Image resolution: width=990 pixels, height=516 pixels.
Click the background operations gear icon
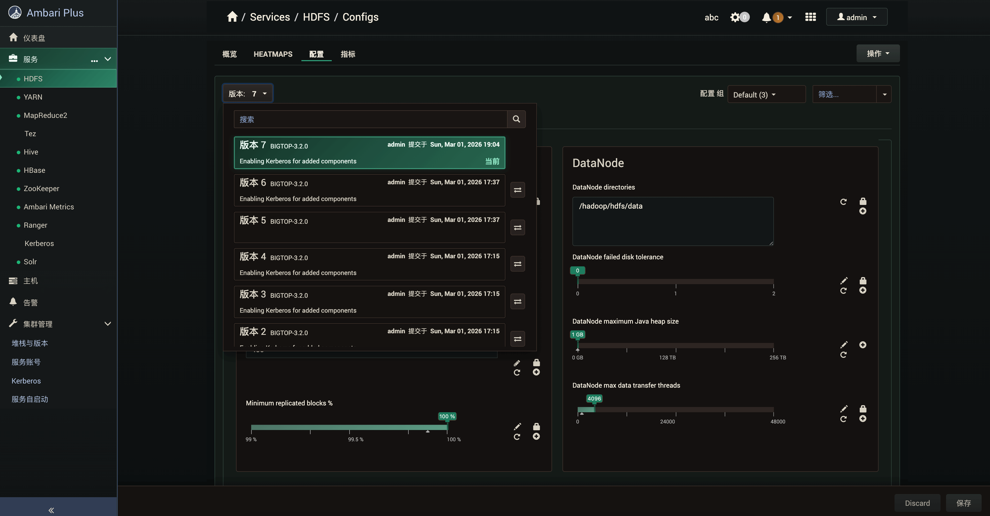coord(735,17)
